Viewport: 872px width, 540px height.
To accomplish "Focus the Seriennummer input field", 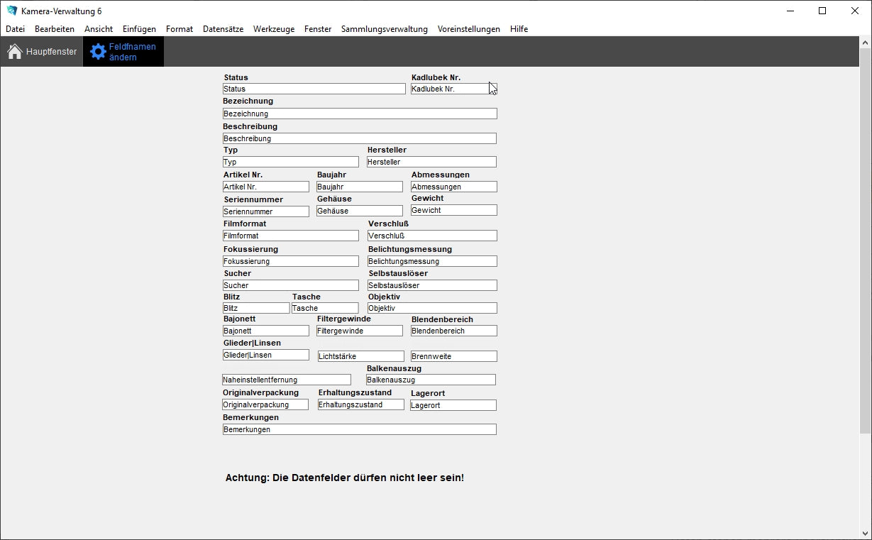I will 266,211.
